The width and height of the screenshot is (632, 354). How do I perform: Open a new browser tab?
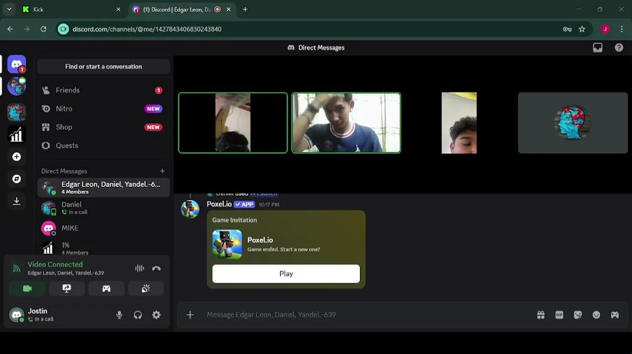tap(245, 9)
